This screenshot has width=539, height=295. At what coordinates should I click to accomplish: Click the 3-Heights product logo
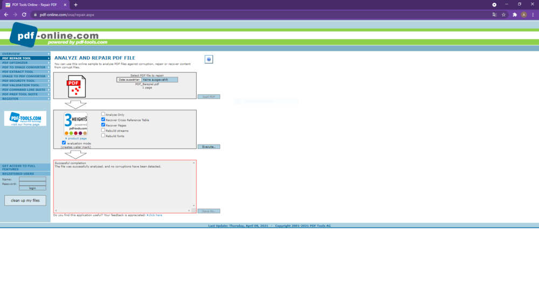(75, 124)
